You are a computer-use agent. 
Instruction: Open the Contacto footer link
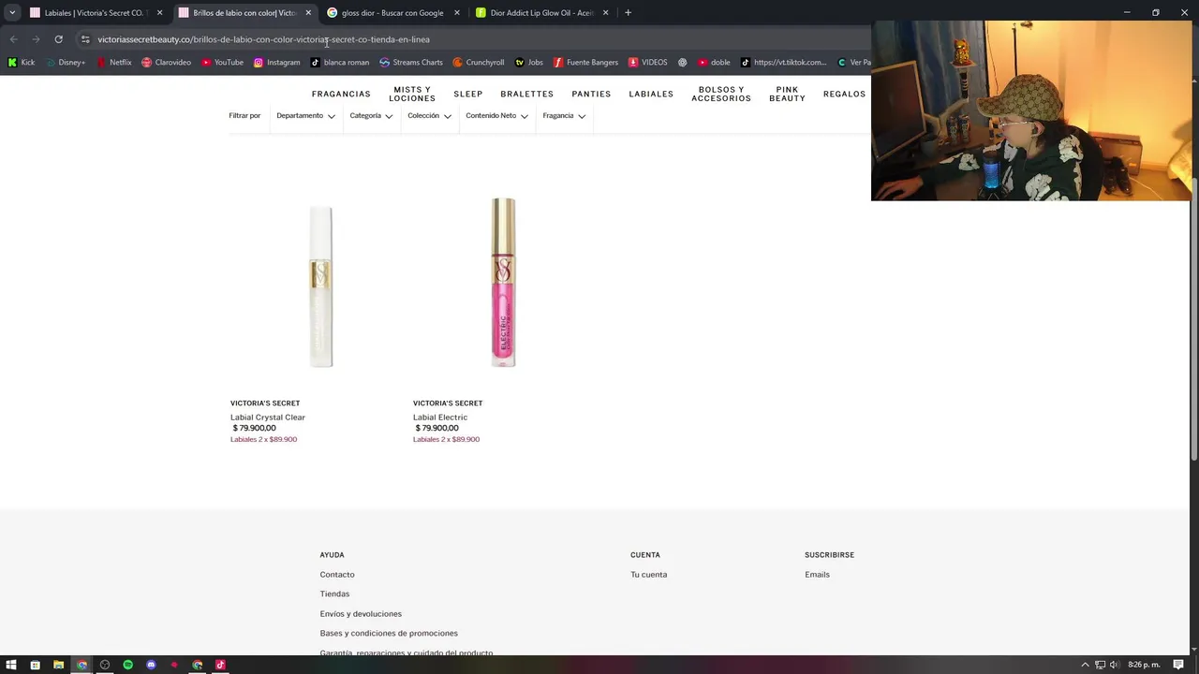[x=337, y=575]
